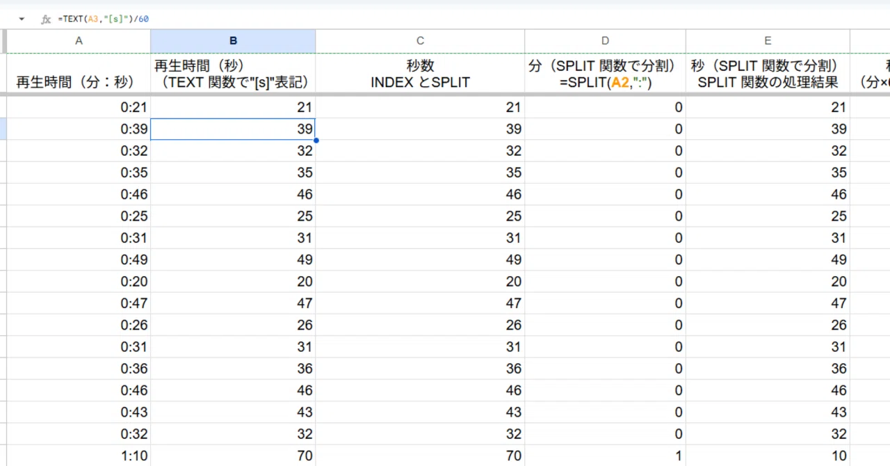Screen dimensions: 890x466
Task: Select the cell 0:39 in column A
Action: 79,129
